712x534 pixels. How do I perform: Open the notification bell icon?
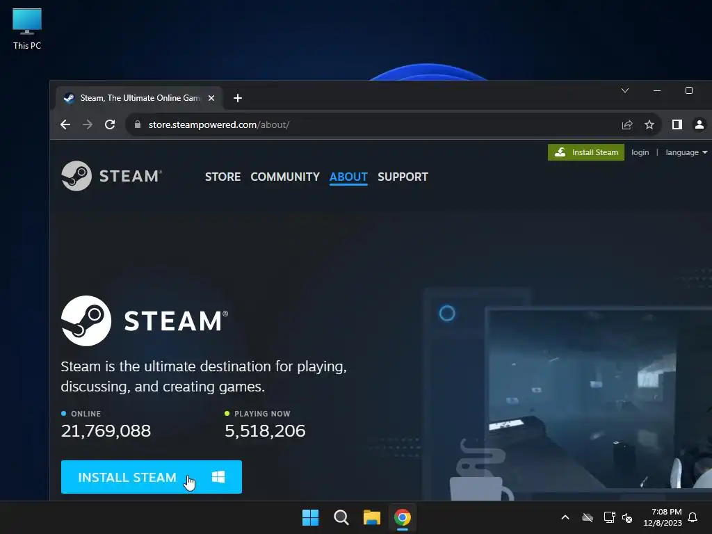tap(693, 517)
